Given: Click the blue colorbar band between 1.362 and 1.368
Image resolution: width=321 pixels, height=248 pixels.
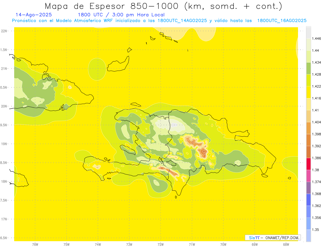Looking at the screenshot, I should click(x=308, y=200).
